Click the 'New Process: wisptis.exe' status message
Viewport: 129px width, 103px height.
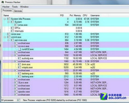coord(55,100)
